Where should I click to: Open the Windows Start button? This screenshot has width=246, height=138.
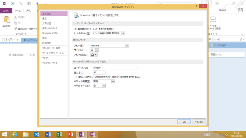(x=4, y=134)
